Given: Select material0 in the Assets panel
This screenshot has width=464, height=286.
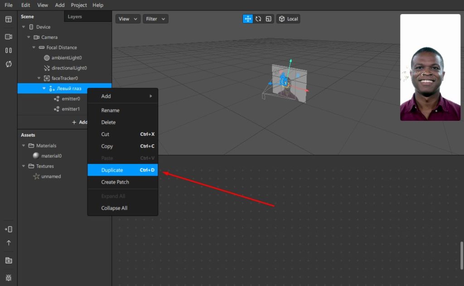Looking at the screenshot, I should click(51, 156).
